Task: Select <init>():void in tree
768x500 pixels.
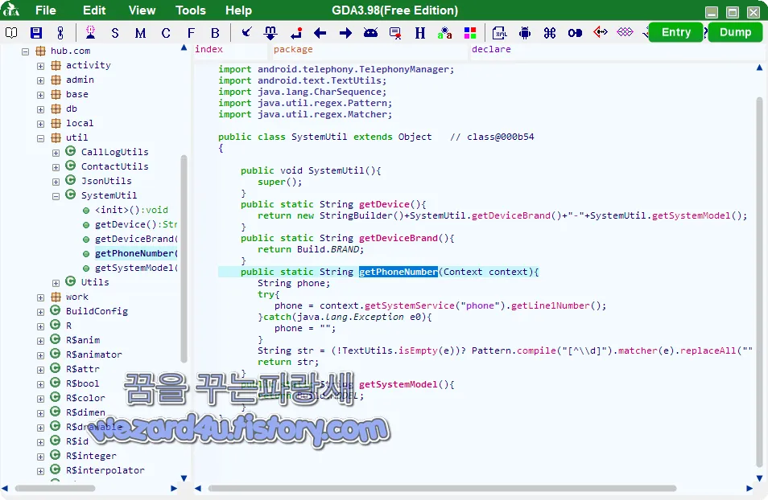Action: [131, 210]
